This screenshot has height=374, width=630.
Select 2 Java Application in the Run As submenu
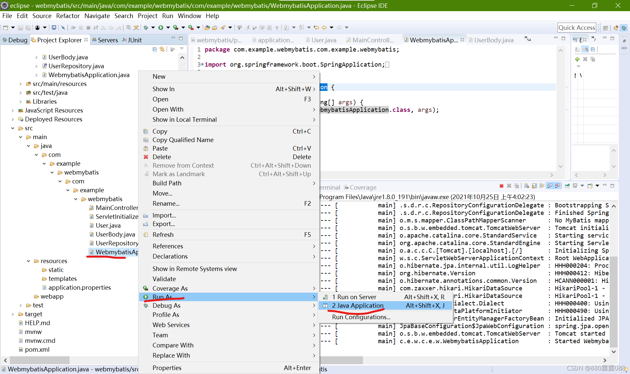(x=357, y=305)
